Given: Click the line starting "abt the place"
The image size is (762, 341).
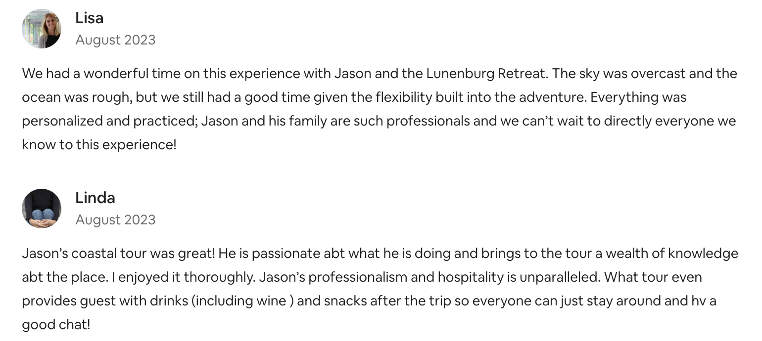Looking at the screenshot, I should (362, 277).
